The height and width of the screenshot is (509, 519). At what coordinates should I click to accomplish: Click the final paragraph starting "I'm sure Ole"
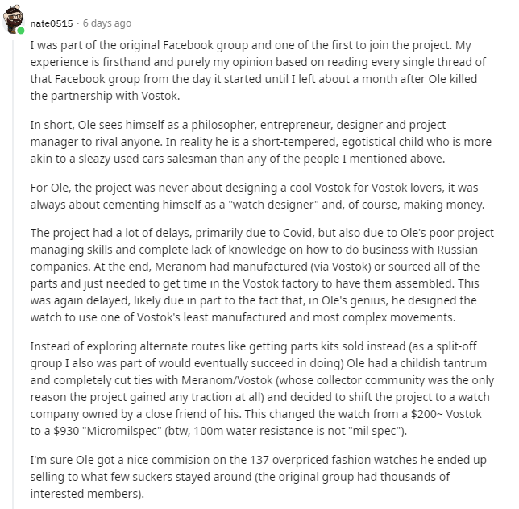pos(256,476)
